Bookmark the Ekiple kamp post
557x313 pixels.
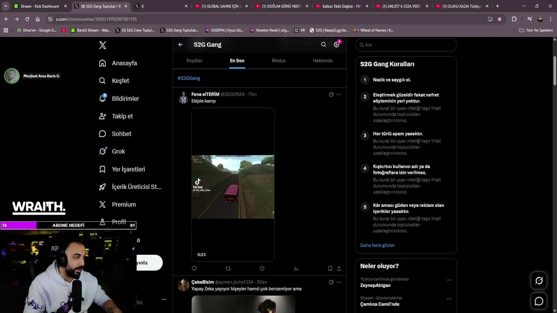[330, 269]
